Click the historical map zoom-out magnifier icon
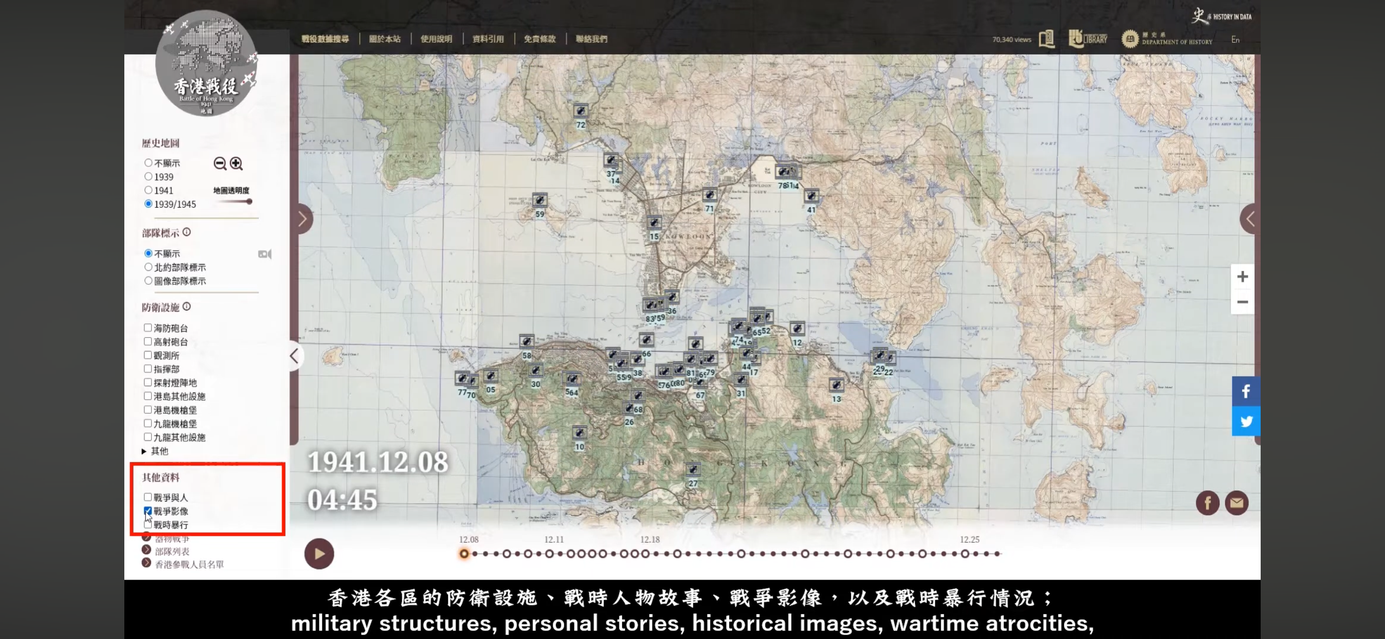 (219, 163)
